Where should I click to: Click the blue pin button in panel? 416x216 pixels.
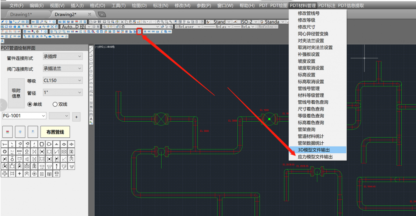pyautogui.click(x=20, y=132)
